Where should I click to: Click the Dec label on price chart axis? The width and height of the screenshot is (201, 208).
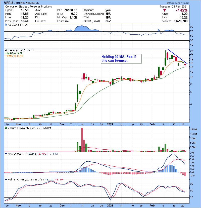point(62,124)
